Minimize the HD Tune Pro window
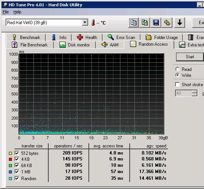This screenshot has height=189, width=204. click(x=199, y=5)
